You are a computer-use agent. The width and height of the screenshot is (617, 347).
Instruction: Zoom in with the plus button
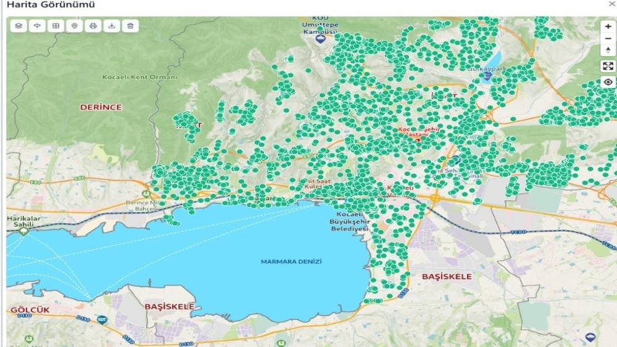pos(608,27)
